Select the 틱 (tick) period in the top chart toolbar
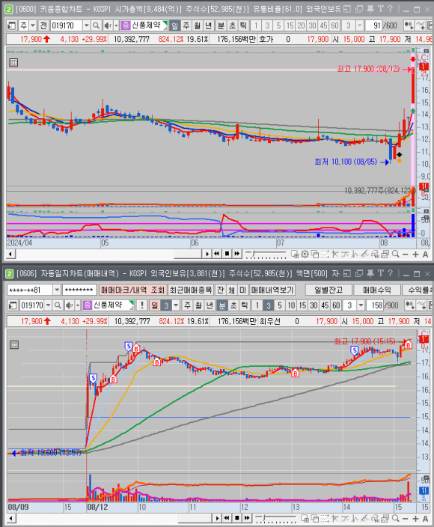Viewport: 434px width, 527px height. tap(243, 25)
